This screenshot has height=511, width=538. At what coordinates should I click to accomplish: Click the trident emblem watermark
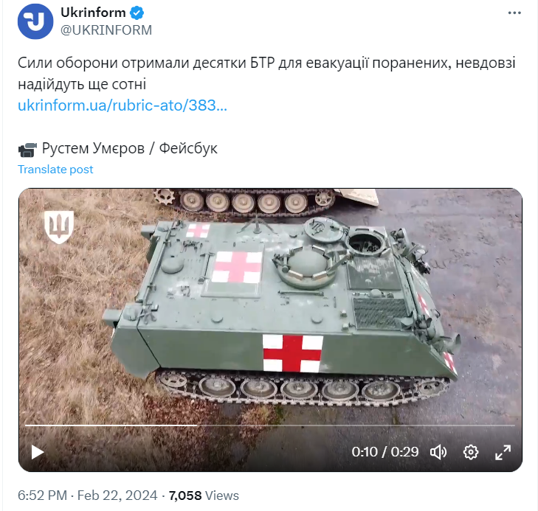[x=59, y=227]
